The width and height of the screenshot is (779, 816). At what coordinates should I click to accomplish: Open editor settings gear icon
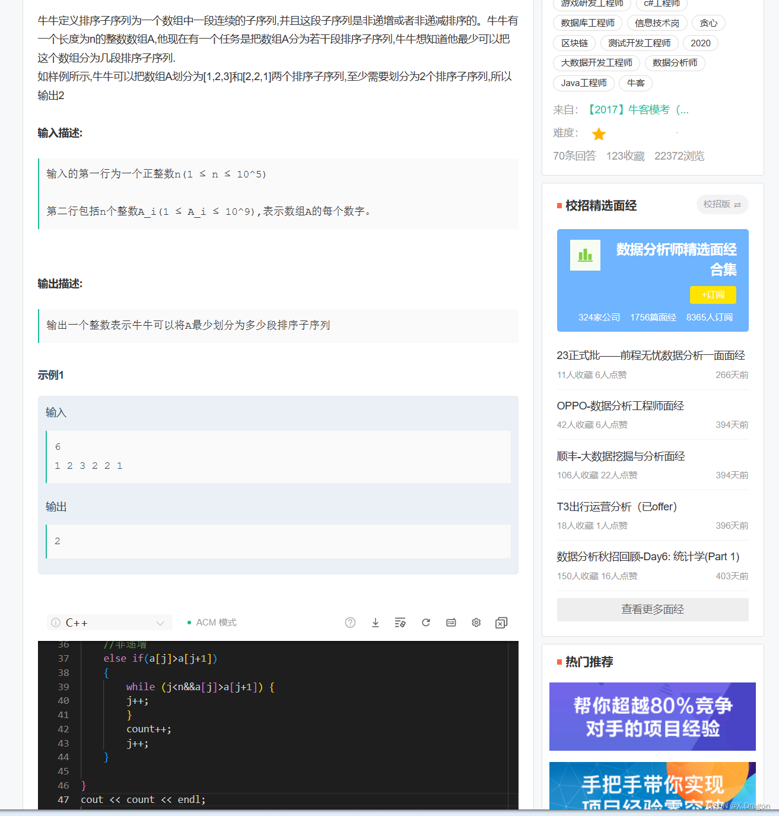[476, 623]
